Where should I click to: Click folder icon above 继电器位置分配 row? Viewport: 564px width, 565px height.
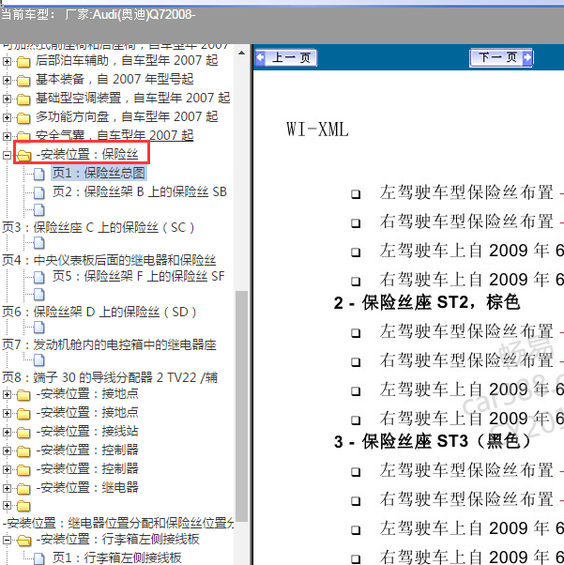(x=23, y=506)
